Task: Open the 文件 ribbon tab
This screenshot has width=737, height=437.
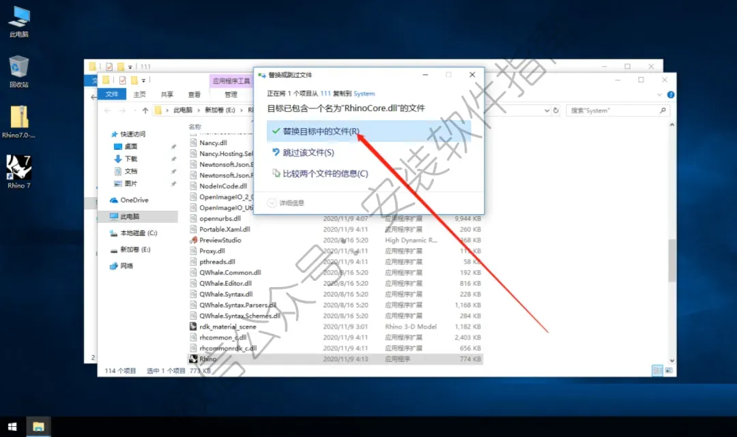Action: 112,94
